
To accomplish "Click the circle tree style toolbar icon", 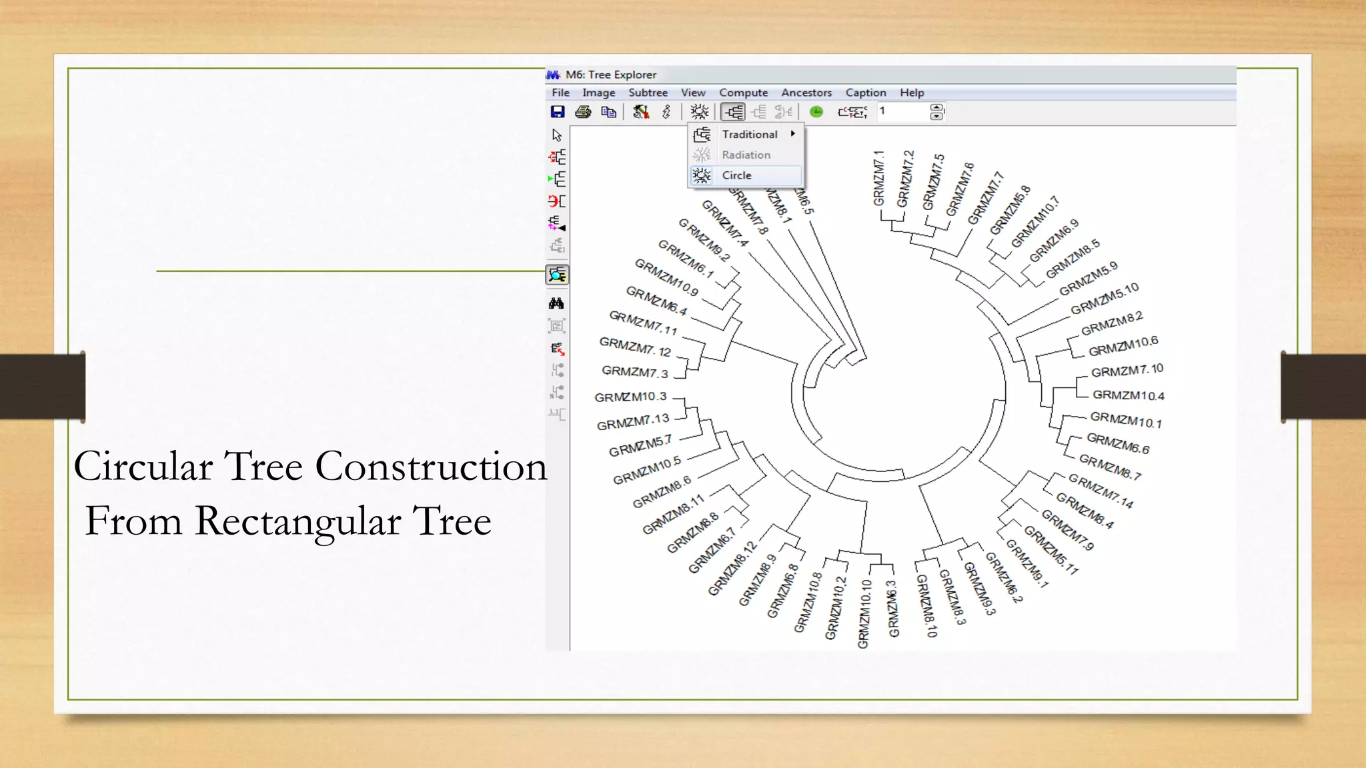I will click(700, 112).
